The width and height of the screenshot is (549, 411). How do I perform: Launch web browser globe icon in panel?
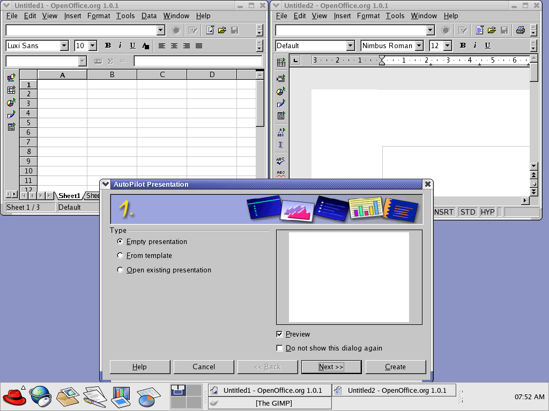coord(41,397)
